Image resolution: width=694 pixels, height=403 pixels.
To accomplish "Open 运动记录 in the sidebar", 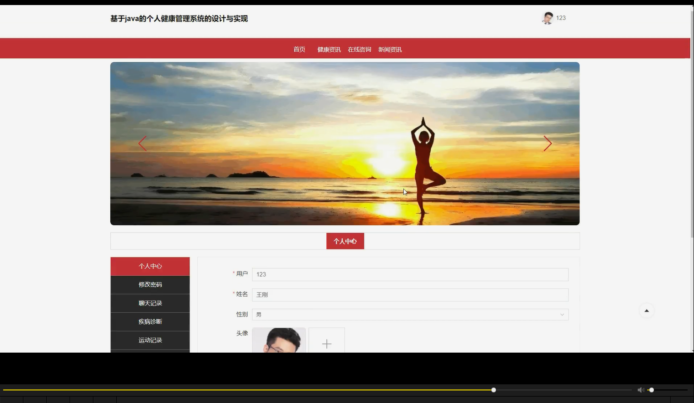I will [x=150, y=340].
